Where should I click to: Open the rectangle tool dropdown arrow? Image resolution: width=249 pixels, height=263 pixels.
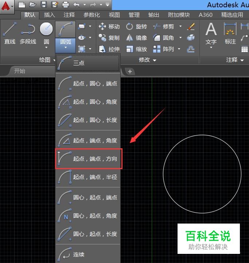[90, 26]
